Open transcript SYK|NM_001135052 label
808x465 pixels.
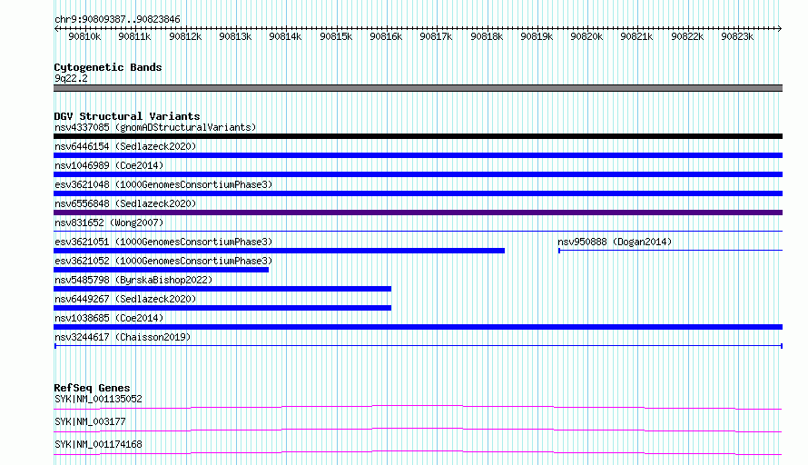[98, 399]
